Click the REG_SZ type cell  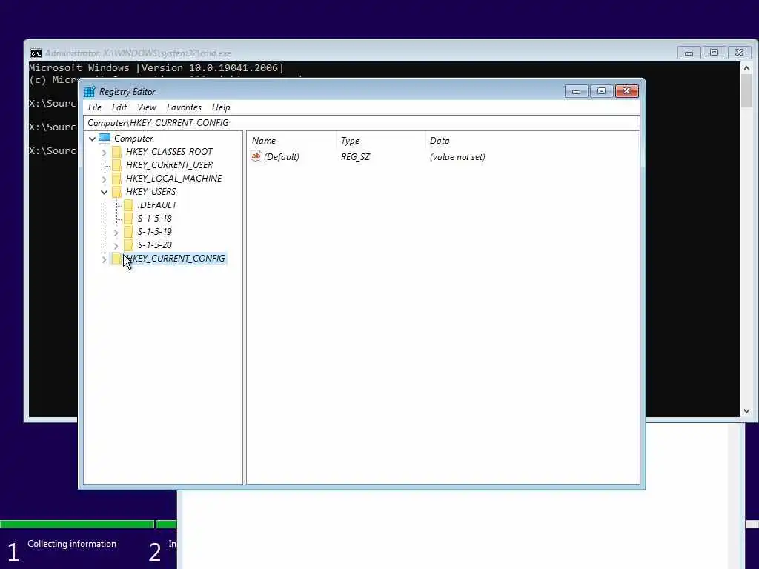pyautogui.click(x=355, y=157)
